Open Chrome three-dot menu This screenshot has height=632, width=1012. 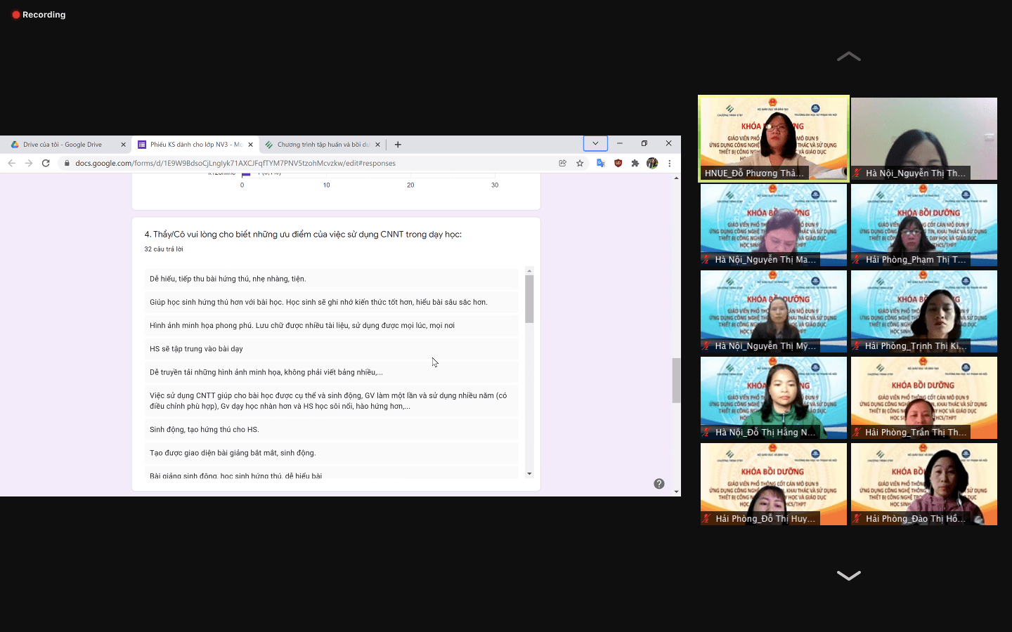(x=670, y=163)
